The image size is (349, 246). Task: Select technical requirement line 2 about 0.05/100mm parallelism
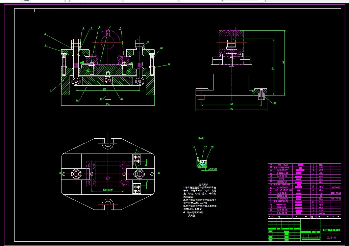[x=200, y=201]
